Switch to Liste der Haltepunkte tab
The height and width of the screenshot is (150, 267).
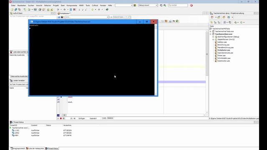tap(35, 148)
